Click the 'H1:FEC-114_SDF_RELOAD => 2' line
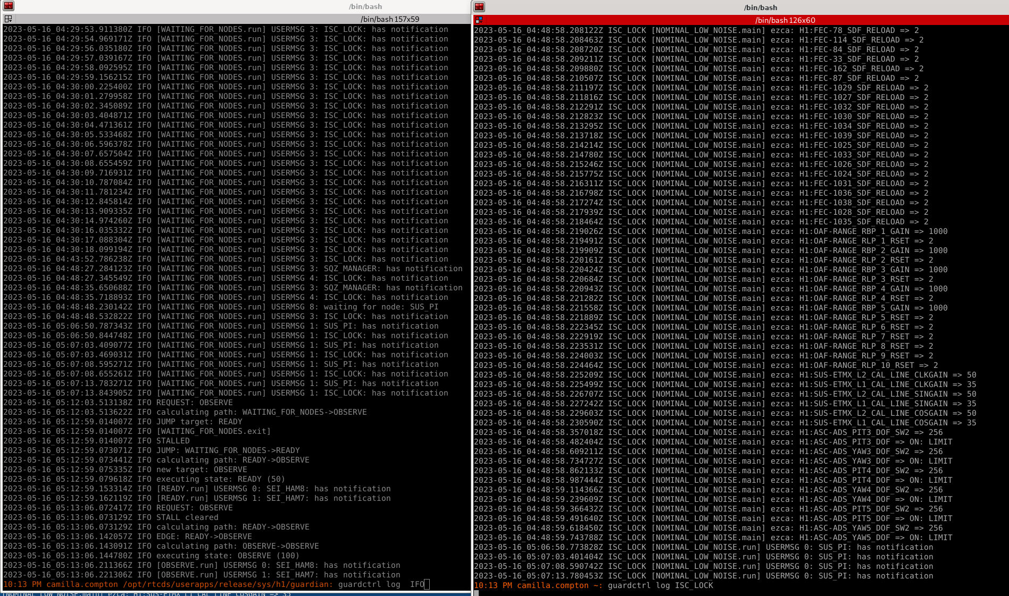The width and height of the screenshot is (1009, 596). pyautogui.click(x=699, y=40)
